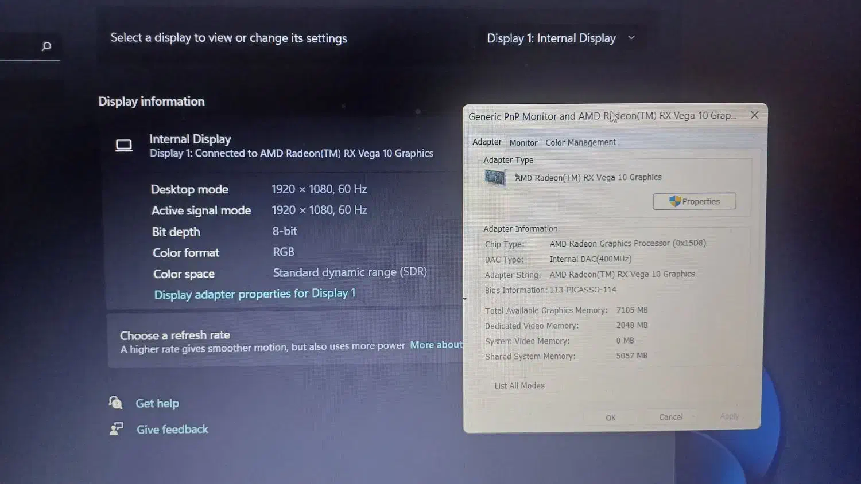The width and height of the screenshot is (861, 484).
Task: Click the Adapter String value in Adapter Information
Action: [622, 274]
